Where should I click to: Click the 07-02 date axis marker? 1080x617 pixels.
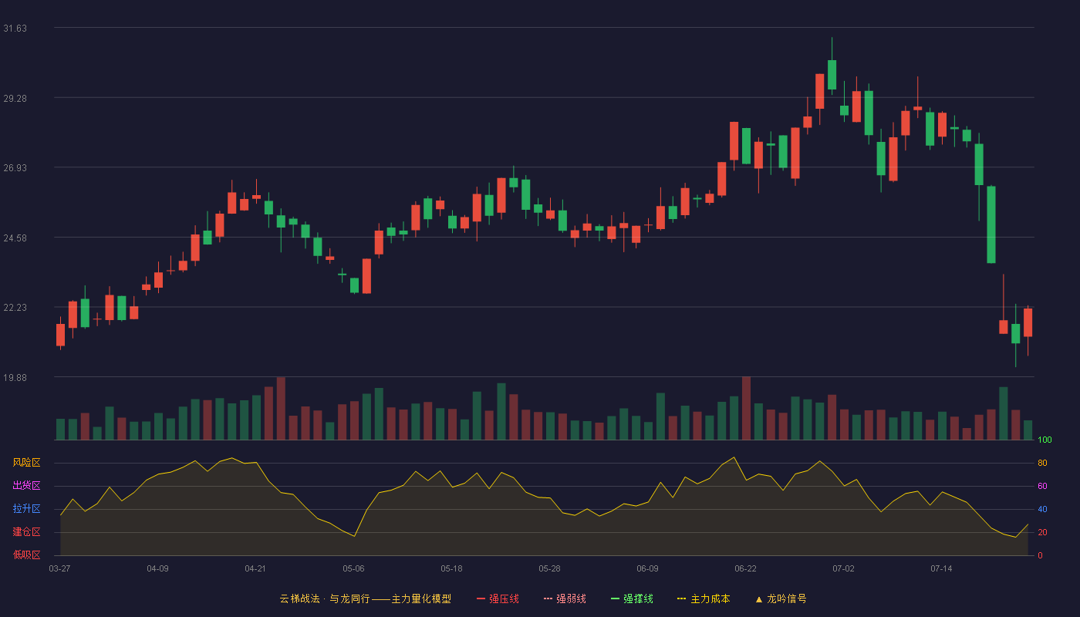(x=843, y=568)
